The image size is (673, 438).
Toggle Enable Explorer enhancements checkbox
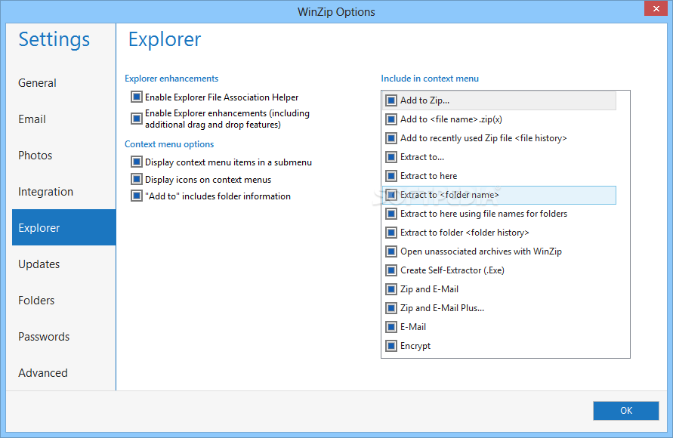pos(137,119)
